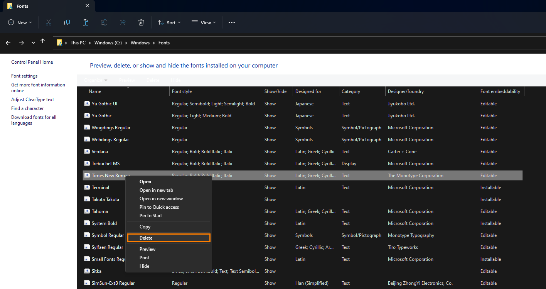546x289 pixels.
Task: Choose Open from the context menu
Action: pos(169,182)
